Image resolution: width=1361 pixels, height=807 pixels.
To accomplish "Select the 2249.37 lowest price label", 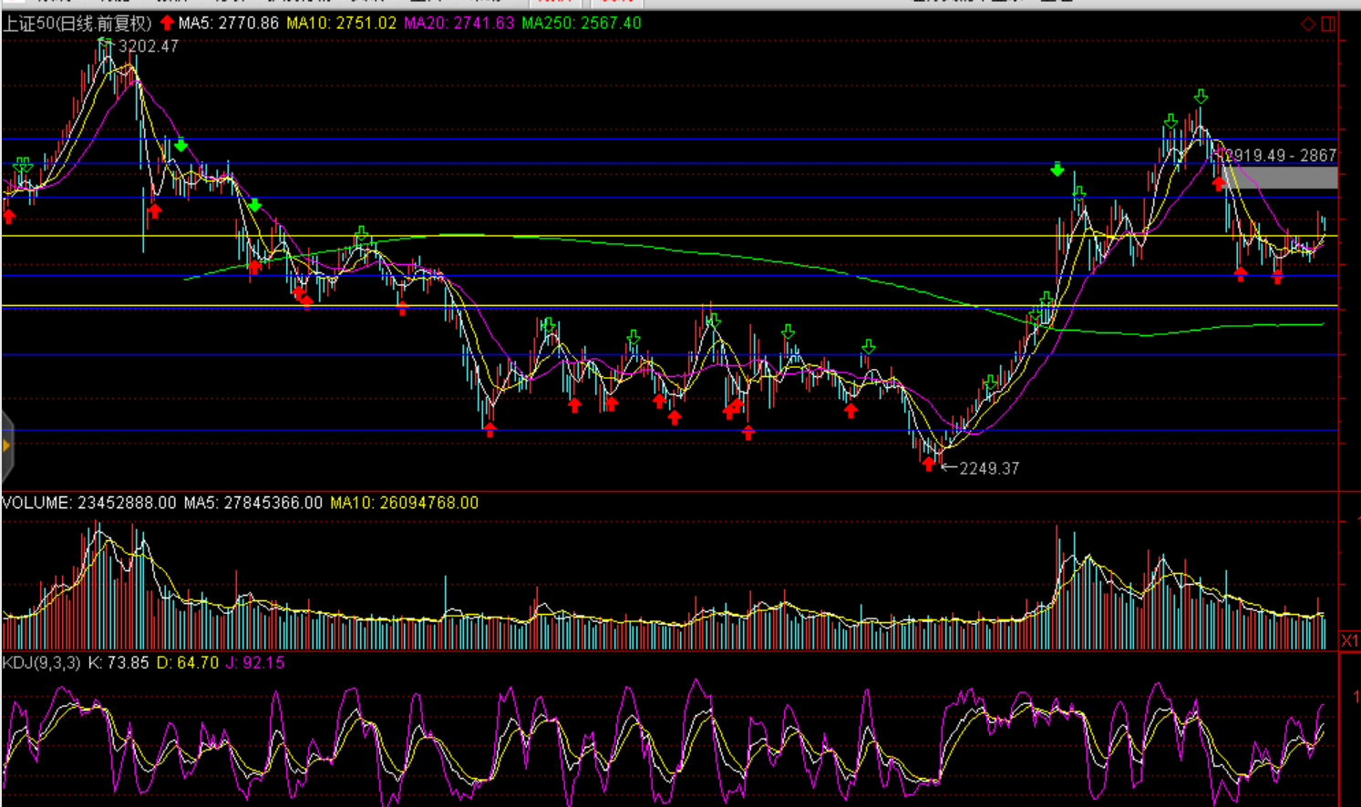I will click(x=989, y=468).
